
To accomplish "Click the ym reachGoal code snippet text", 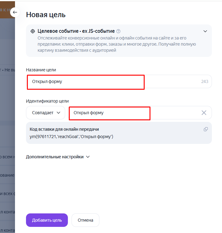I will pos(71,137).
